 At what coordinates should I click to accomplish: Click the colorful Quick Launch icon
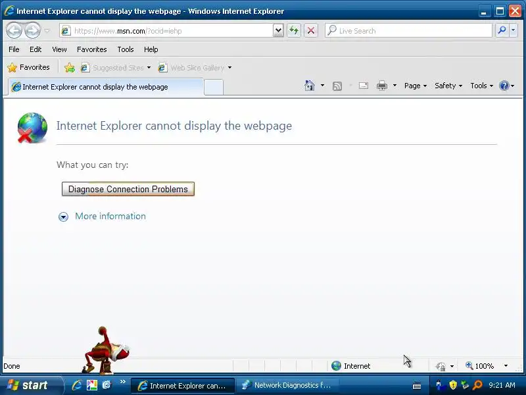click(x=91, y=385)
